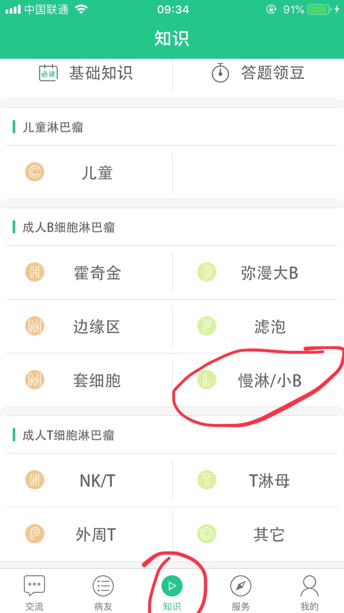
Task: Open the 套细胞 category
Action: point(89,380)
